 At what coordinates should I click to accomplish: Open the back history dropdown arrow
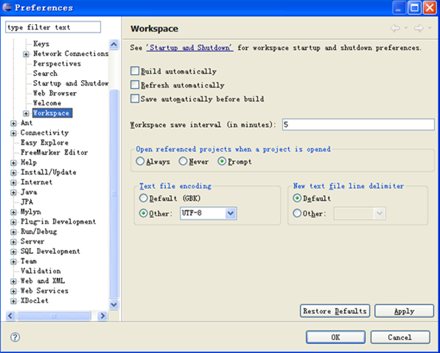tap(406, 28)
